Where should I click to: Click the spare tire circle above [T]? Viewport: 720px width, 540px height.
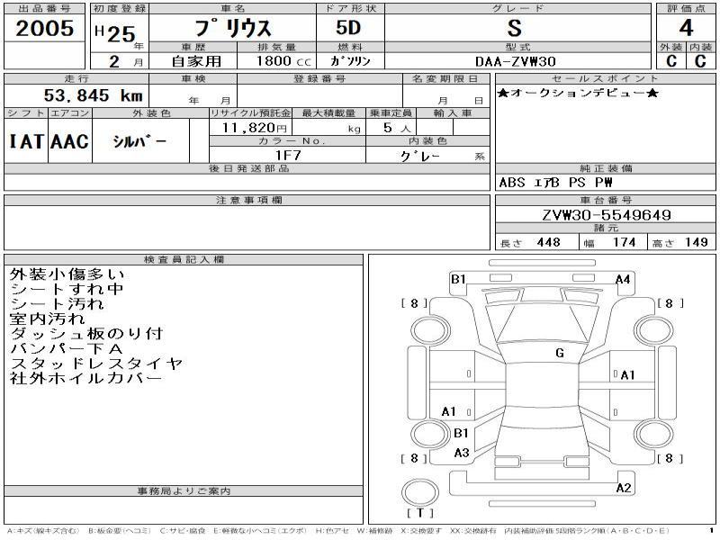click(419, 492)
